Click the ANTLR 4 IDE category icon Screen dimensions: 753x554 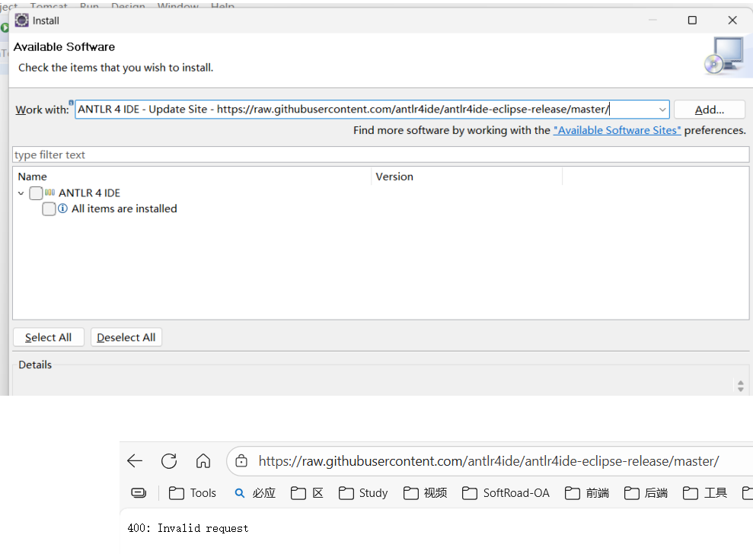tap(49, 193)
